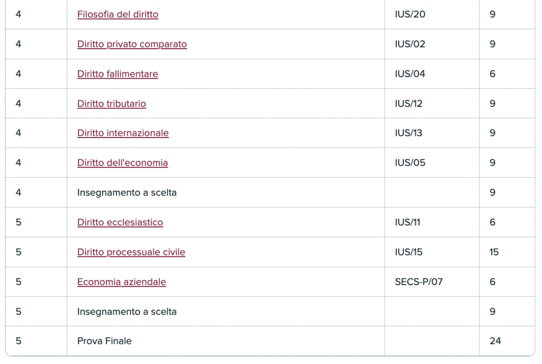Click the 15 credits cell

494,252
